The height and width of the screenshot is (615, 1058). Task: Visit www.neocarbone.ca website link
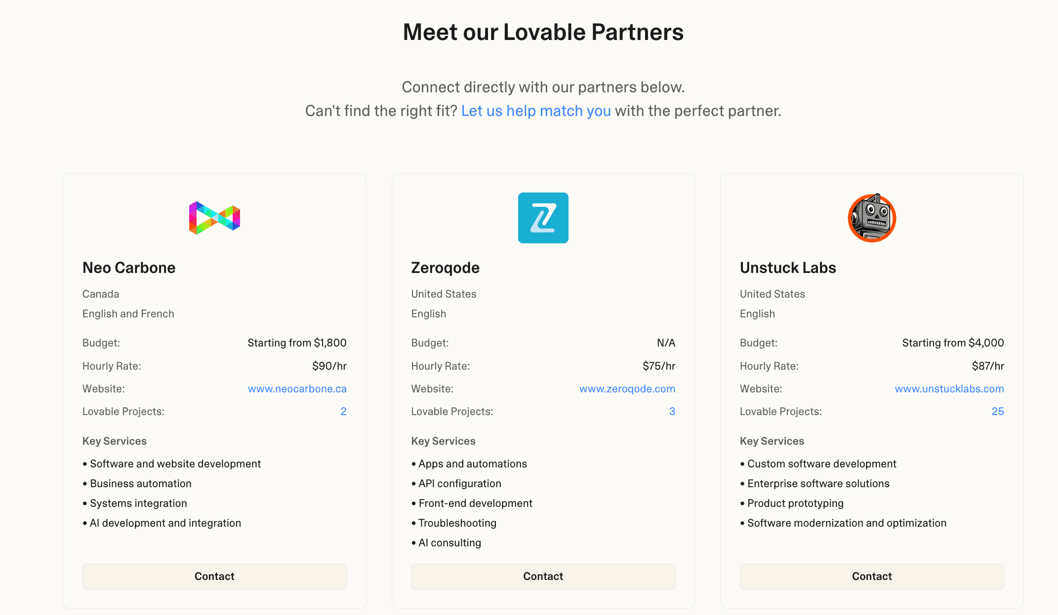click(x=297, y=388)
